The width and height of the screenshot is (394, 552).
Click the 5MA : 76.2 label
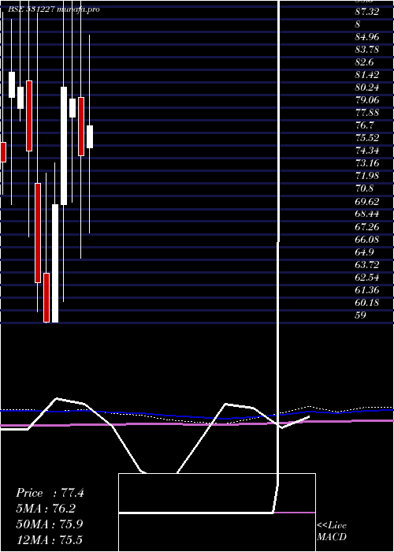point(46,509)
